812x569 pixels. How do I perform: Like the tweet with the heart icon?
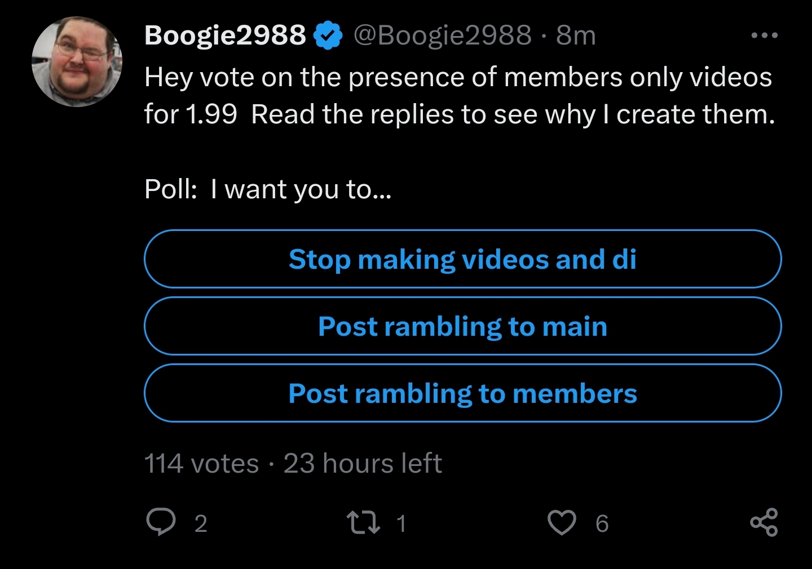pyautogui.click(x=562, y=522)
